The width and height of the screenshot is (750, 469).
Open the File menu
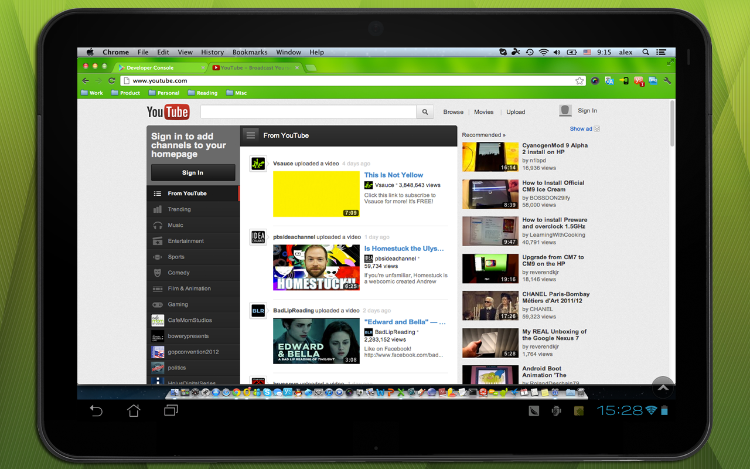[x=143, y=52]
